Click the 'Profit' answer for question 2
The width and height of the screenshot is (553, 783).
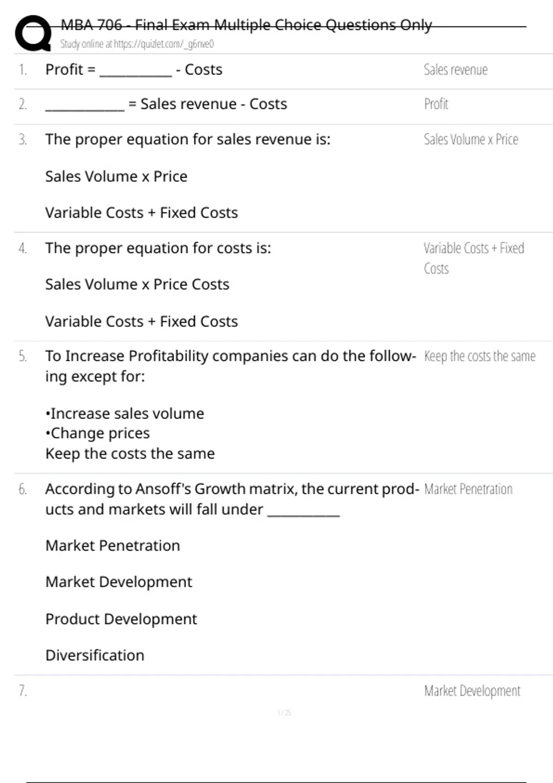coord(436,104)
